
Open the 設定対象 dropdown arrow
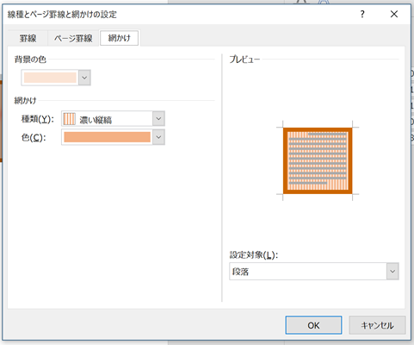[392, 272]
